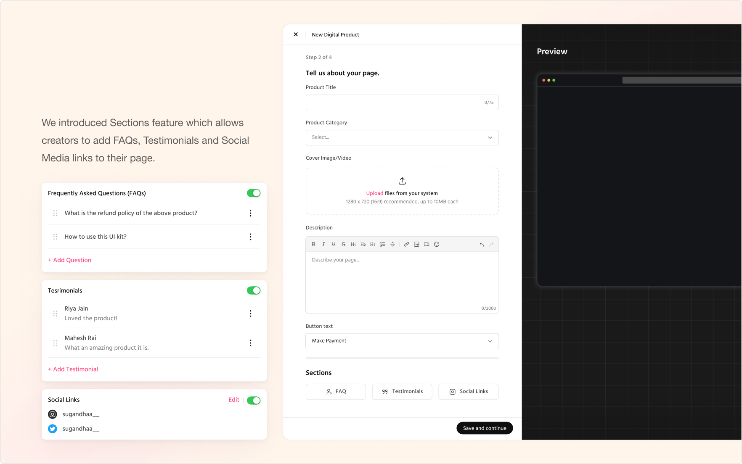Click the Preview browser address bar
Screen dimensions: 742x464
681,80
